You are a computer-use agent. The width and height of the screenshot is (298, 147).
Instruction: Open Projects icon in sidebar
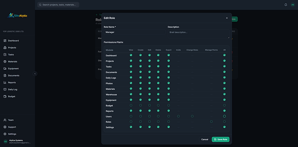pyautogui.click(x=5, y=48)
